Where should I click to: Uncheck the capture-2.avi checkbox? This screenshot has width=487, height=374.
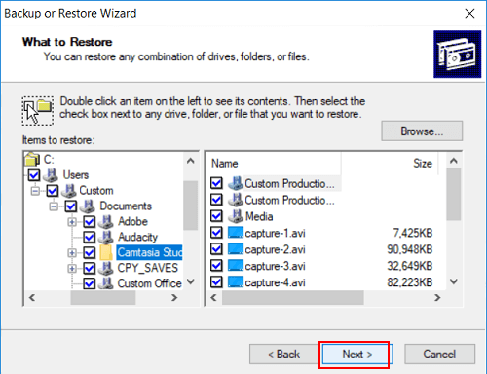[x=216, y=249]
